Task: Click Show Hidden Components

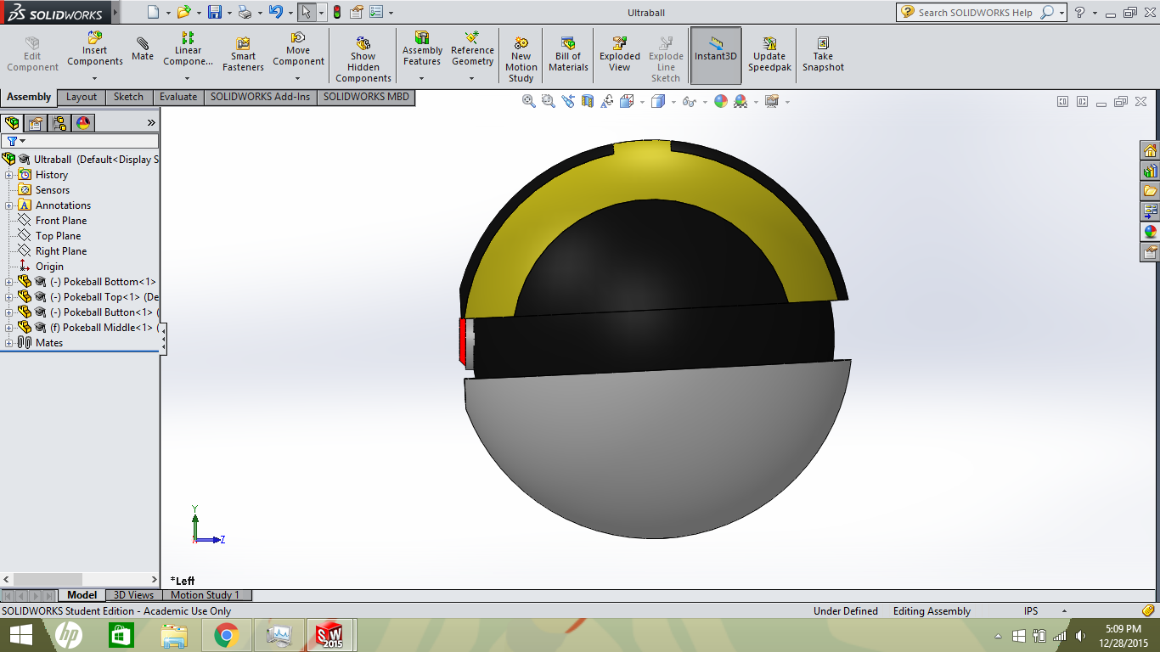Action: coord(363,59)
